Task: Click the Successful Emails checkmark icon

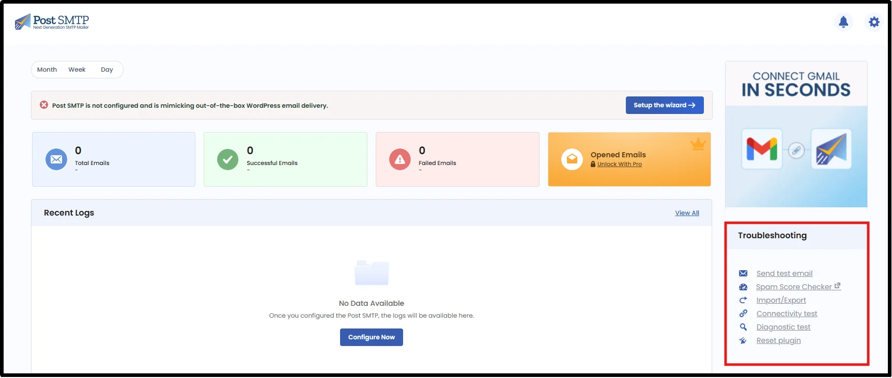Action: pos(228,159)
